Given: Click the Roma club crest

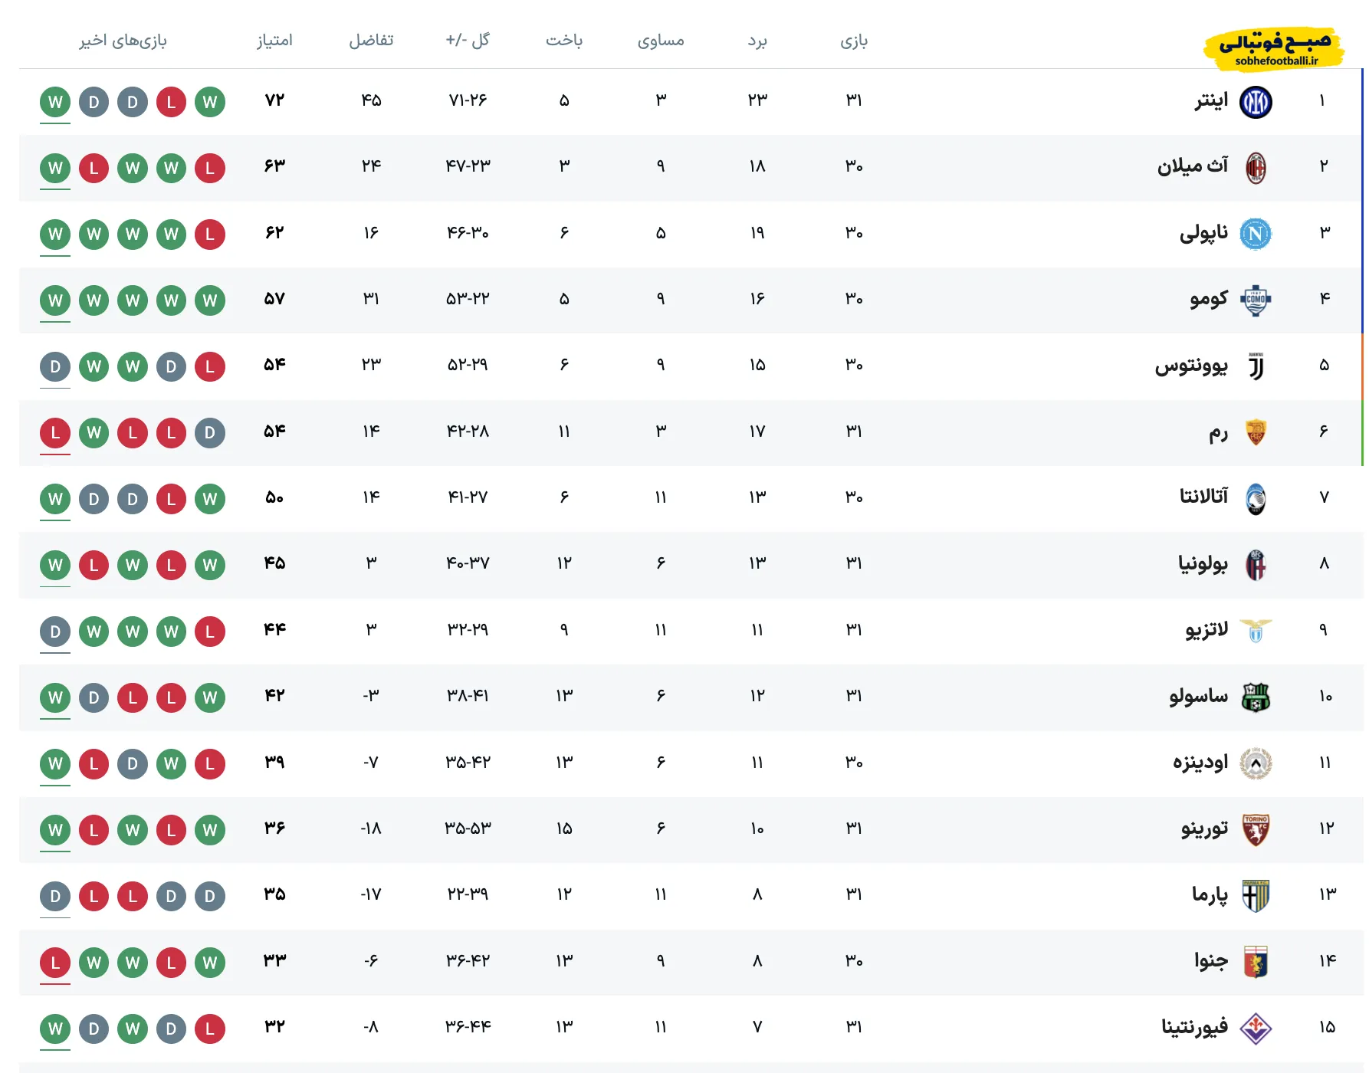Looking at the screenshot, I should [x=1256, y=432].
